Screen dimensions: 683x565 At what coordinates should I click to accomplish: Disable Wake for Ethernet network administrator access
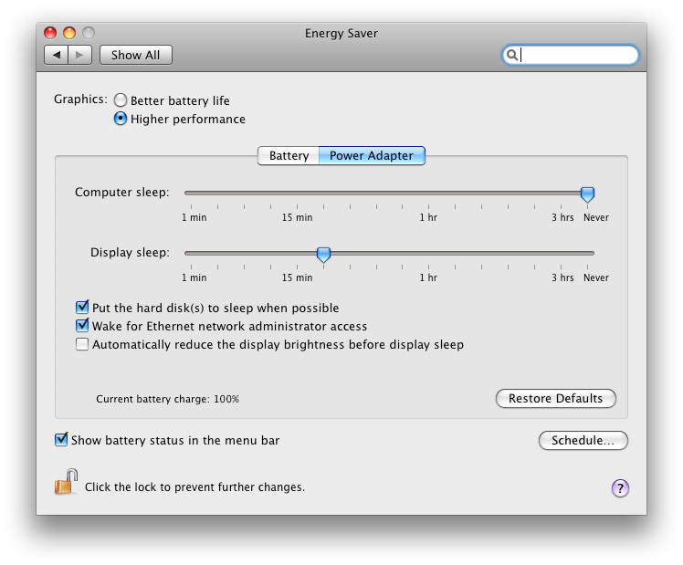82,326
